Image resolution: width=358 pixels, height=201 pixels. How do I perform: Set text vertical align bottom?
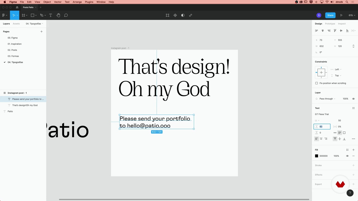tap(344, 139)
